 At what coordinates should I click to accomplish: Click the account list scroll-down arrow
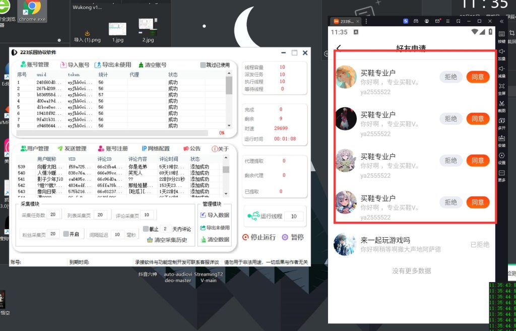click(x=228, y=125)
